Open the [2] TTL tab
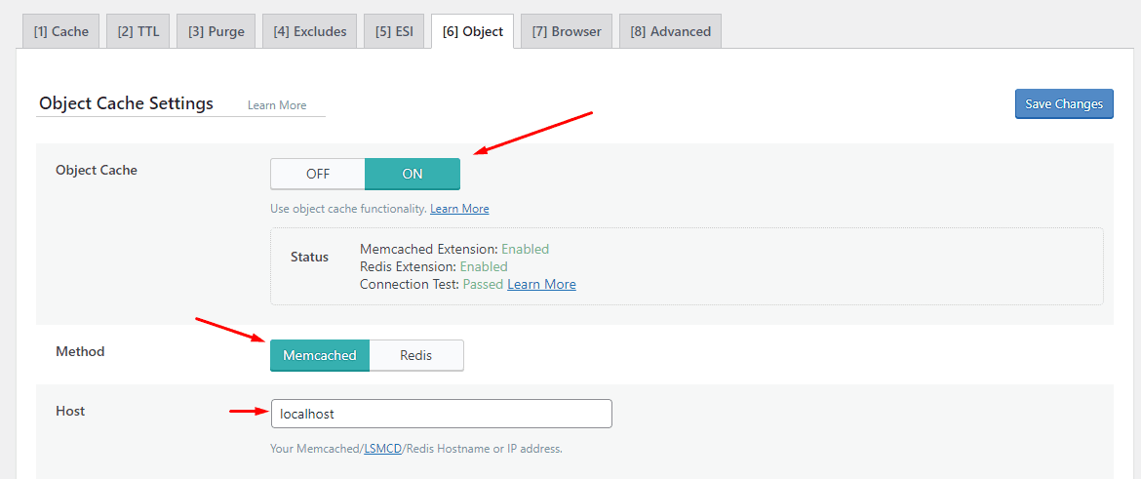 tap(138, 31)
